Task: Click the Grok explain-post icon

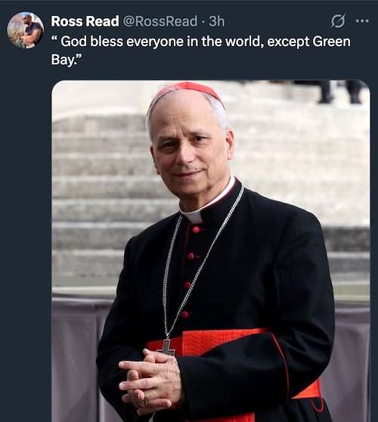Action: tap(338, 21)
